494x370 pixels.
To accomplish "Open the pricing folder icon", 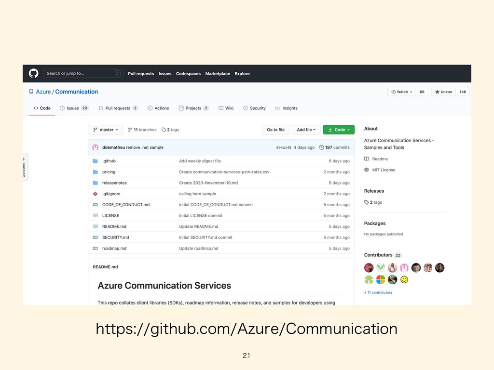I will coord(95,172).
